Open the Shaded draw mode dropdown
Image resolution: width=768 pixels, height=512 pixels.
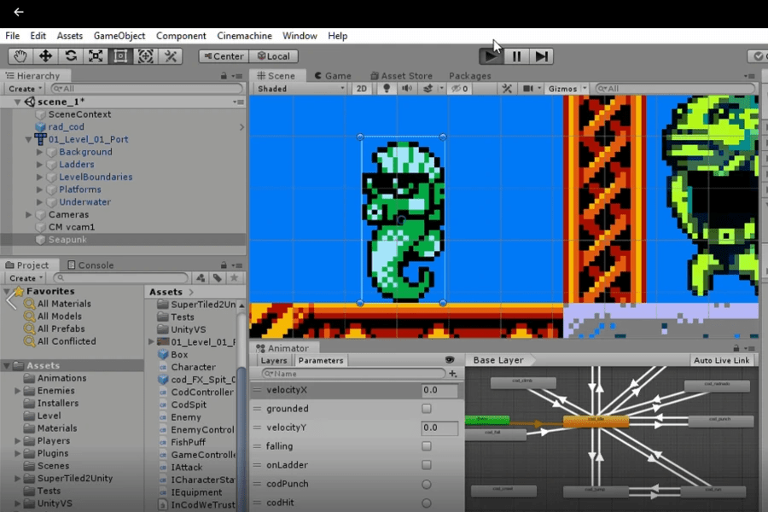pos(300,89)
